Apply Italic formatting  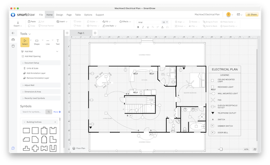143,27
